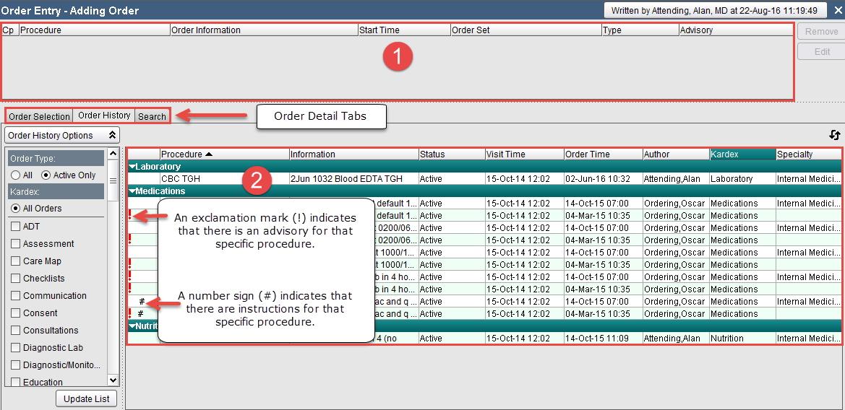Check the Diagnostic Lab checkbox

[16, 348]
